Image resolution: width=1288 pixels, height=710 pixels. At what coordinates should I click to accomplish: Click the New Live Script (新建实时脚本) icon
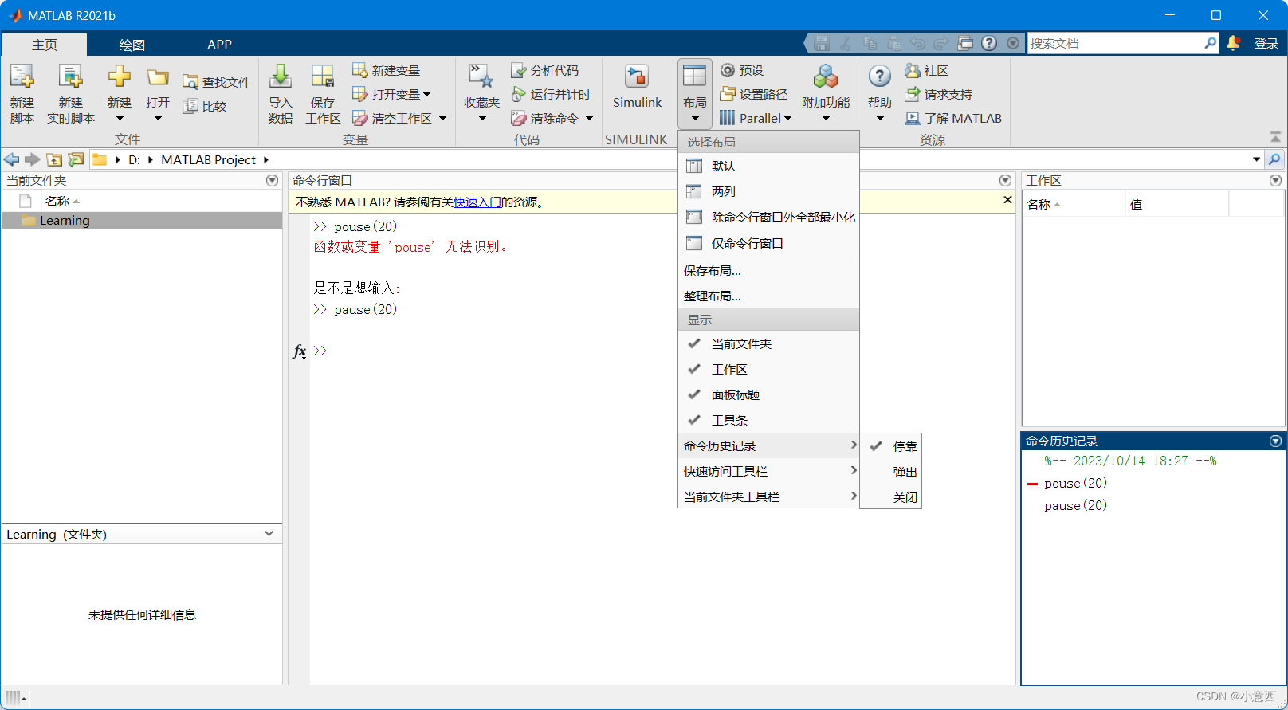click(70, 77)
